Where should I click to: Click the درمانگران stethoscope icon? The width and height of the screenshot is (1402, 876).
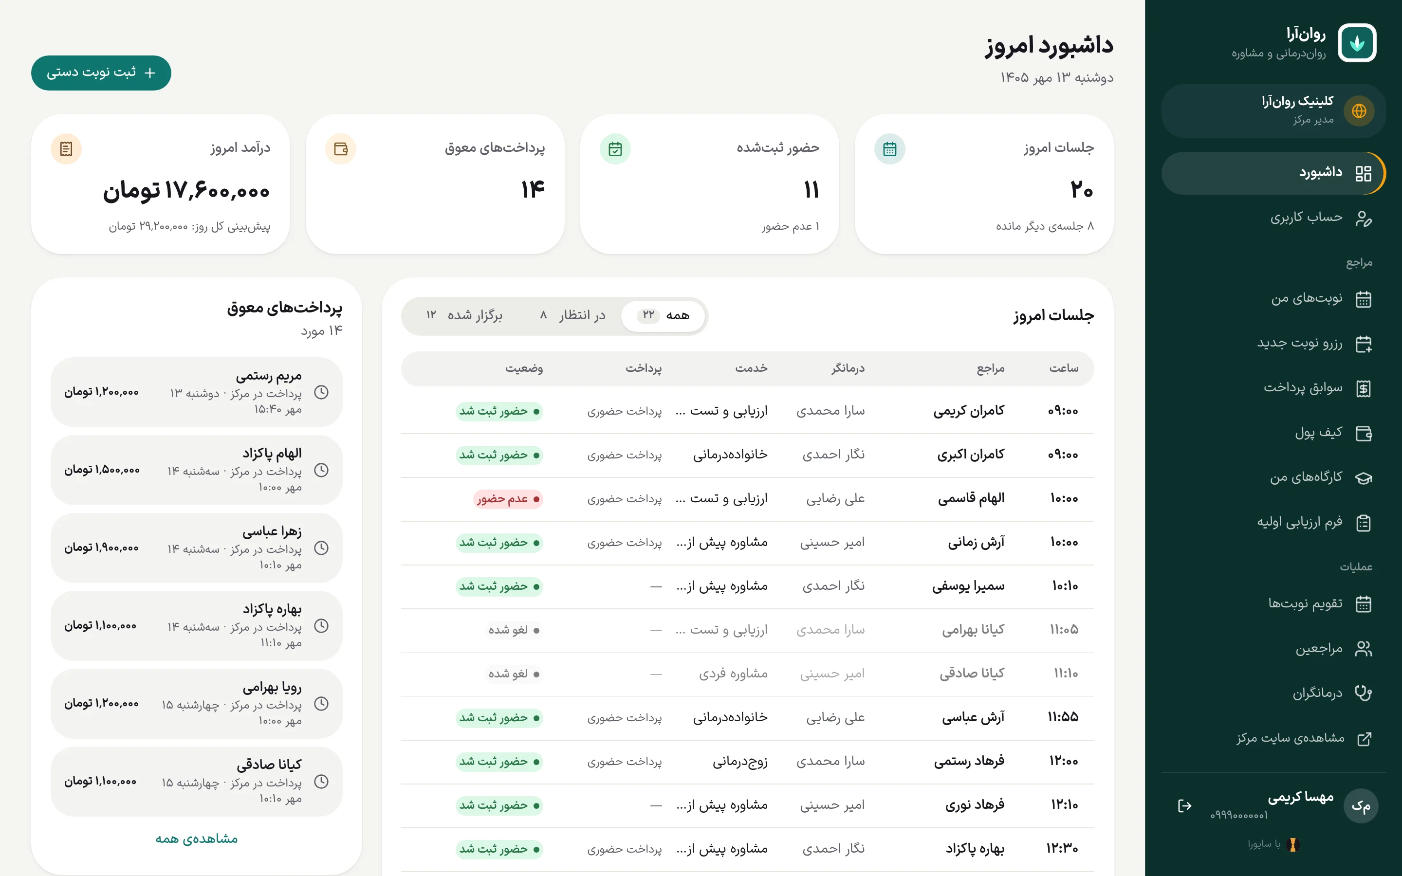(x=1363, y=693)
